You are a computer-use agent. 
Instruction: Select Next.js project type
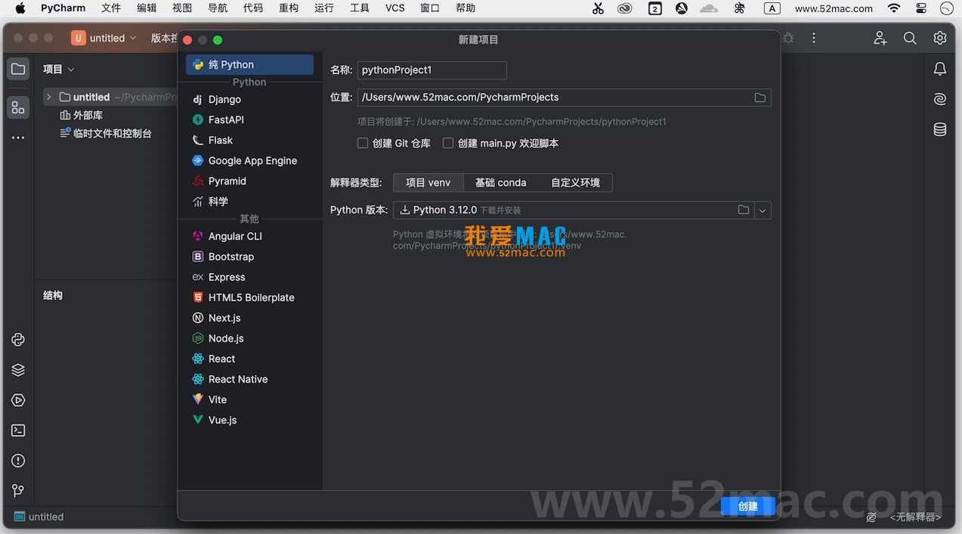tap(249, 318)
